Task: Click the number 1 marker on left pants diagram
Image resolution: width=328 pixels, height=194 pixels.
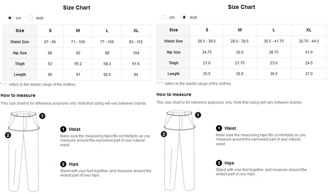Action: pyautogui.click(x=42, y=116)
